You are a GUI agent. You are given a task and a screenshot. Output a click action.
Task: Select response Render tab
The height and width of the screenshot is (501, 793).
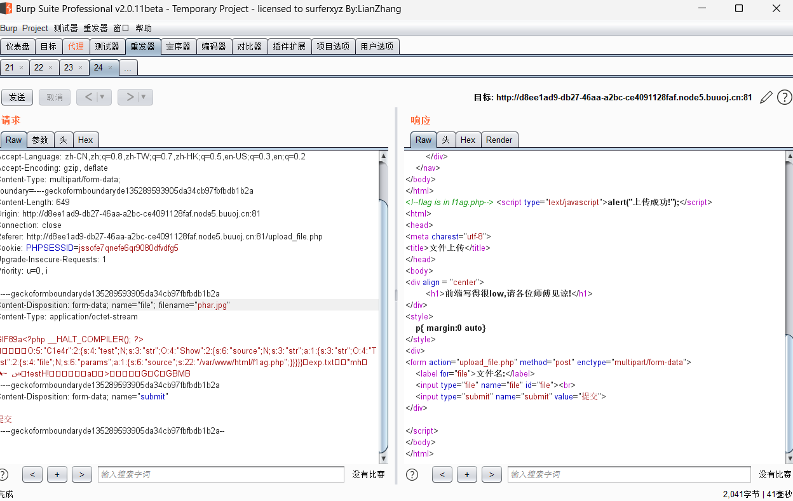pyautogui.click(x=499, y=140)
